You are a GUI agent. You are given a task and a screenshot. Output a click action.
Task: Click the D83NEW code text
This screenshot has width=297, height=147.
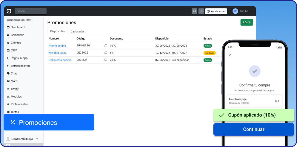81,60
